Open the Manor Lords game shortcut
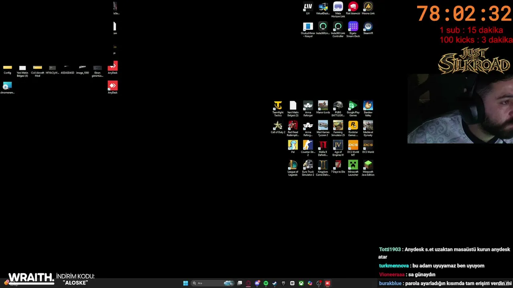The image size is (513, 288). pos(323,108)
